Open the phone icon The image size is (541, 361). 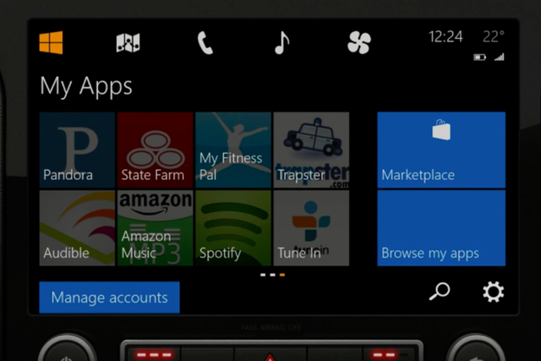205,43
